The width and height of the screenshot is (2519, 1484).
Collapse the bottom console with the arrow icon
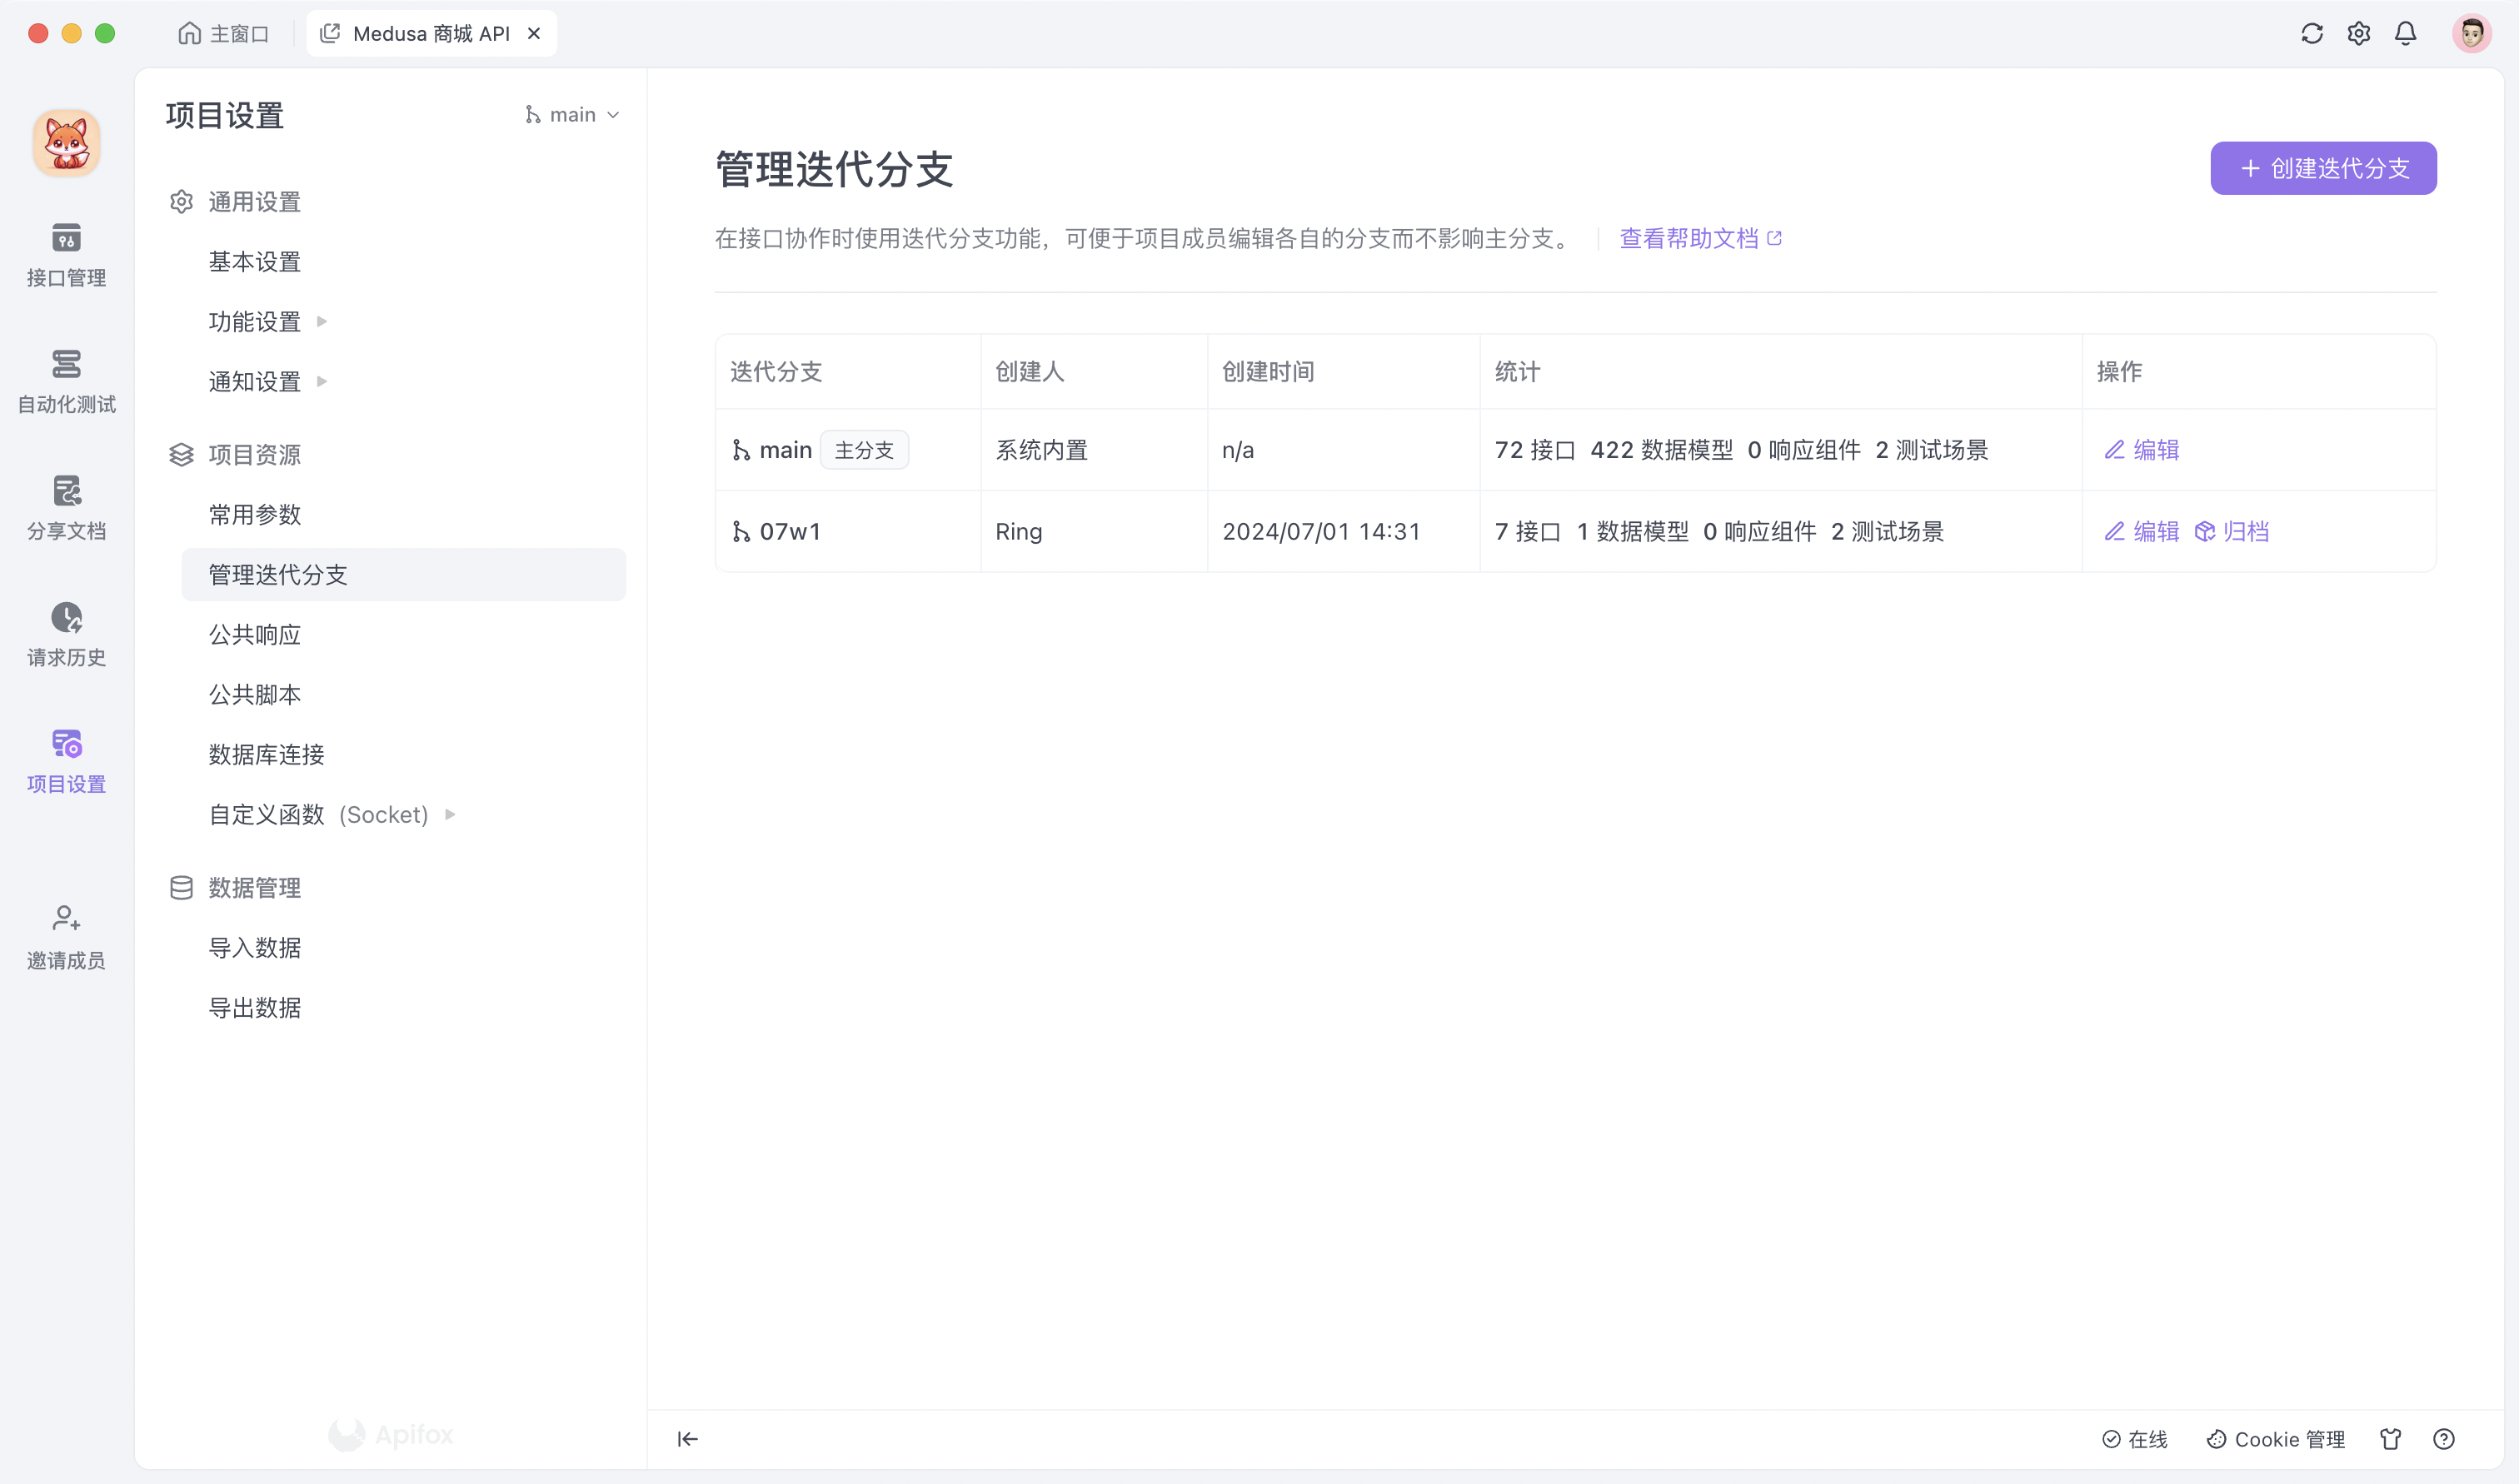click(x=688, y=1439)
